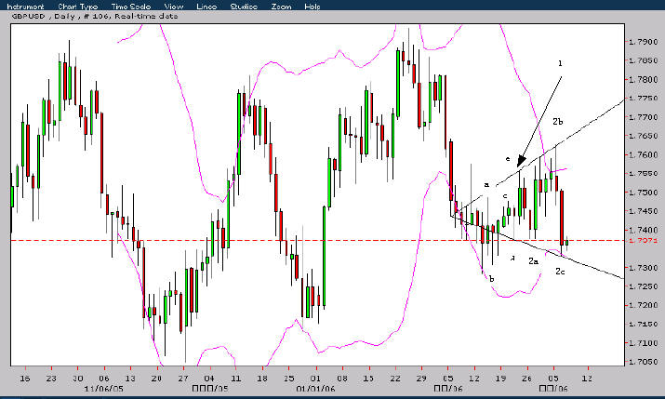
Task: Click the 1.7900 price axis label
Action: pyautogui.click(x=644, y=42)
